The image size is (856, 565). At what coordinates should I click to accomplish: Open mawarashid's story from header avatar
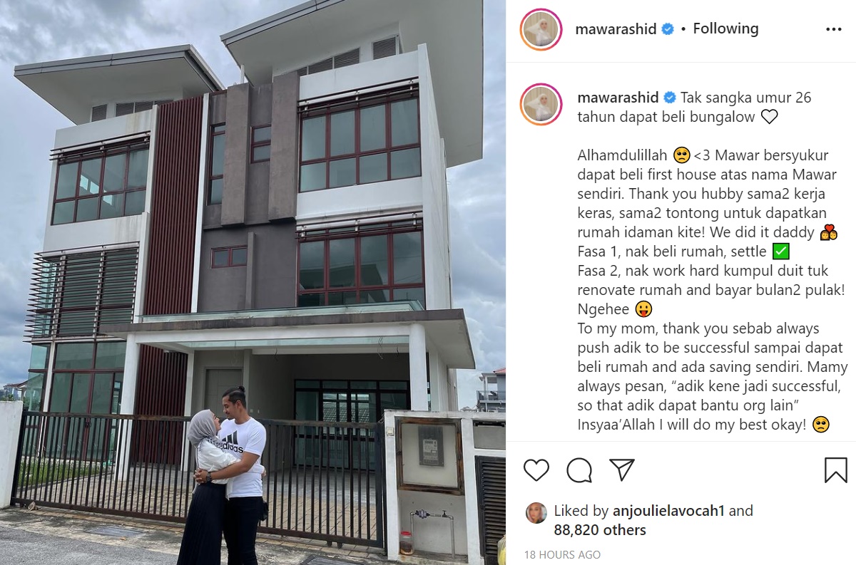point(541,30)
